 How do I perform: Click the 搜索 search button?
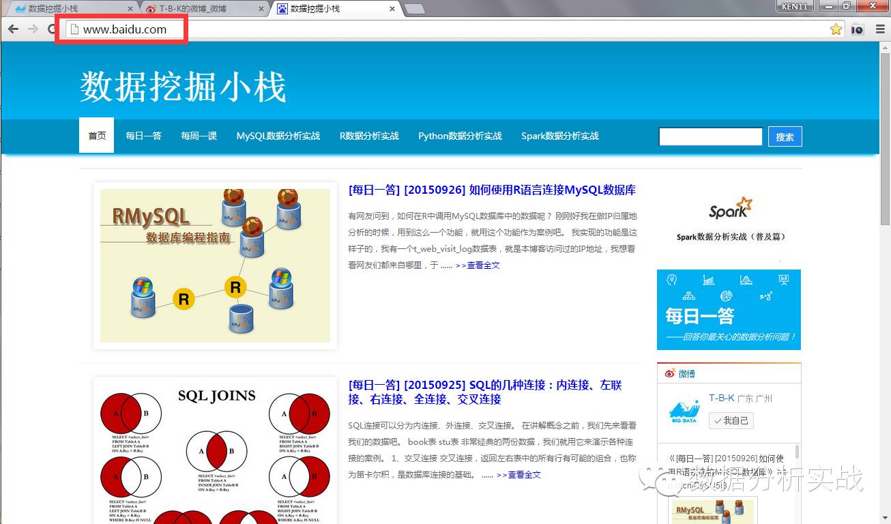coord(785,136)
